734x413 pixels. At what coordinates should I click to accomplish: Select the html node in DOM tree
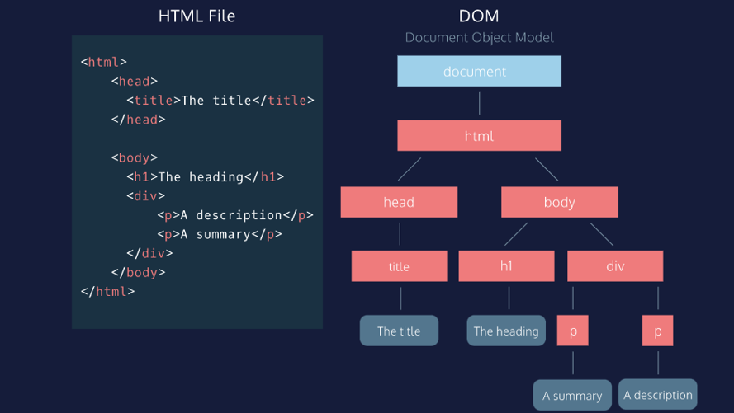click(479, 135)
